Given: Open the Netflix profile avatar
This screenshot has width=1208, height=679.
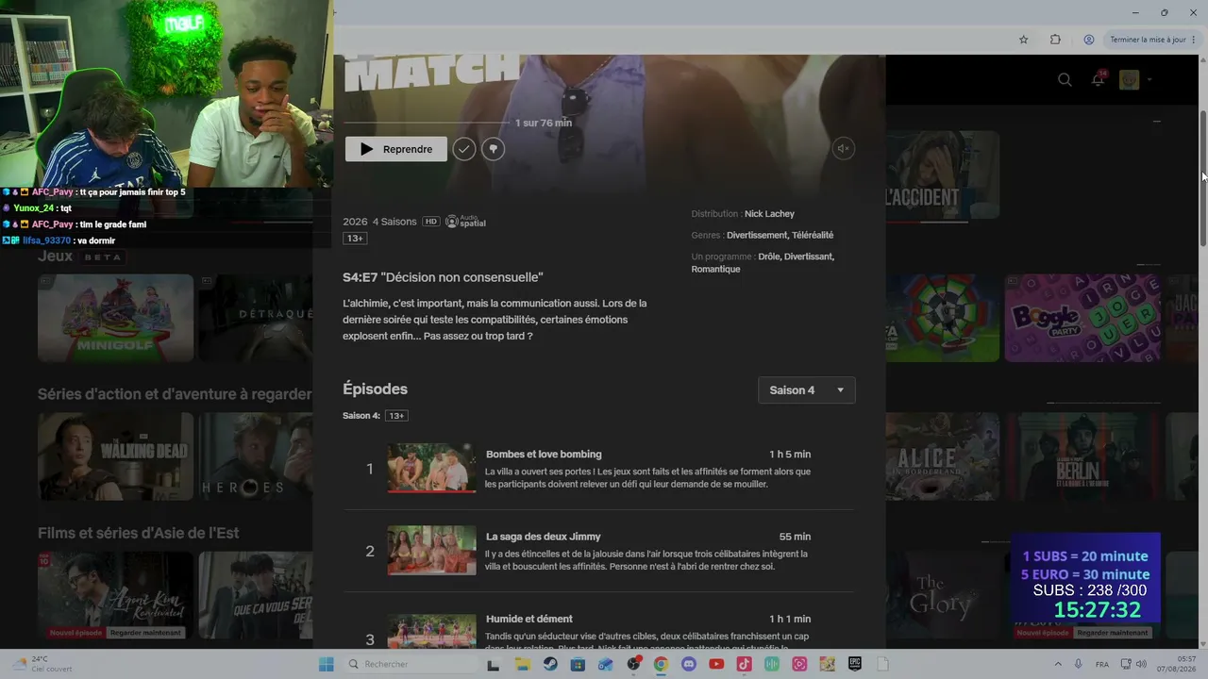Looking at the screenshot, I should [x=1129, y=80].
